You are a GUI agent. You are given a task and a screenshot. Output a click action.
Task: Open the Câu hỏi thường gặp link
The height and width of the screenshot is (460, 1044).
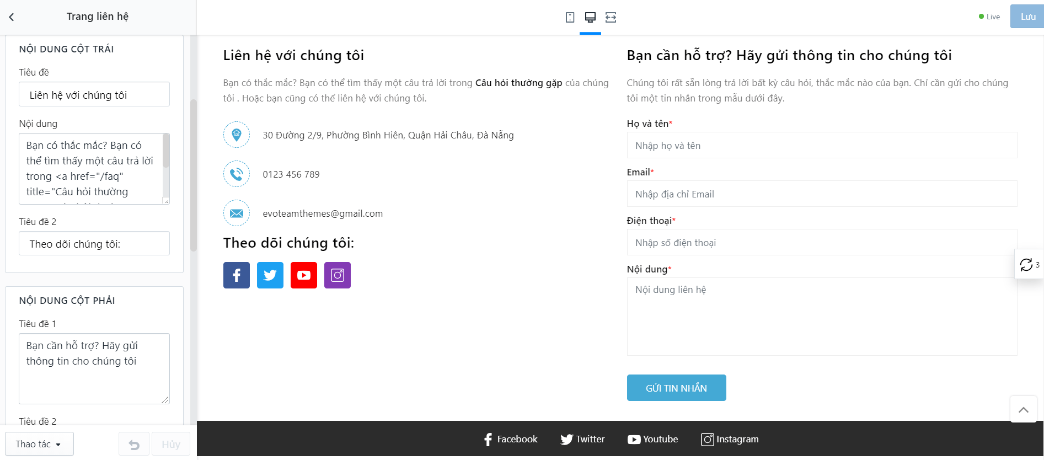[x=518, y=83]
